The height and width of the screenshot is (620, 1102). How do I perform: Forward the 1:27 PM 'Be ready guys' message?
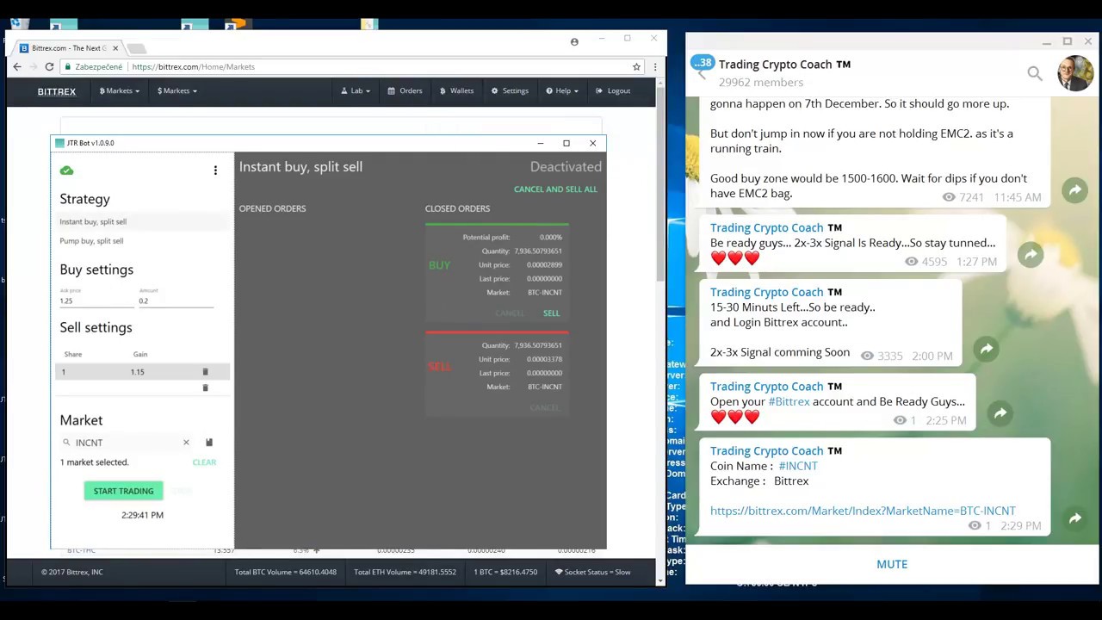tap(1031, 254)
